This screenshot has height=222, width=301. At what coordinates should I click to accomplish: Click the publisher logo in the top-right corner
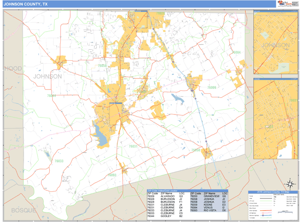(x=288, y=4)
